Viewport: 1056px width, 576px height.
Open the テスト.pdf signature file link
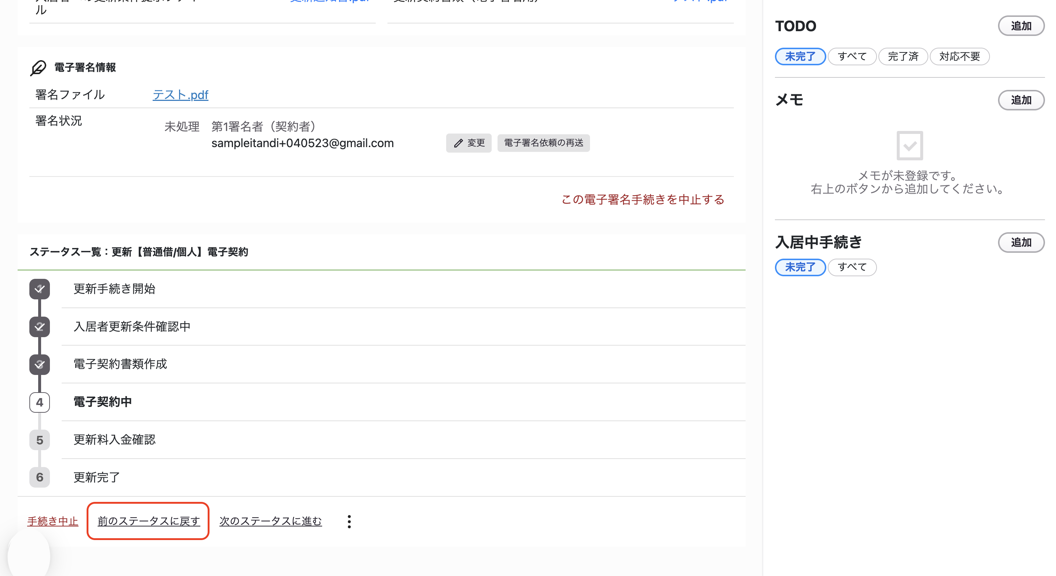[181, 95]
